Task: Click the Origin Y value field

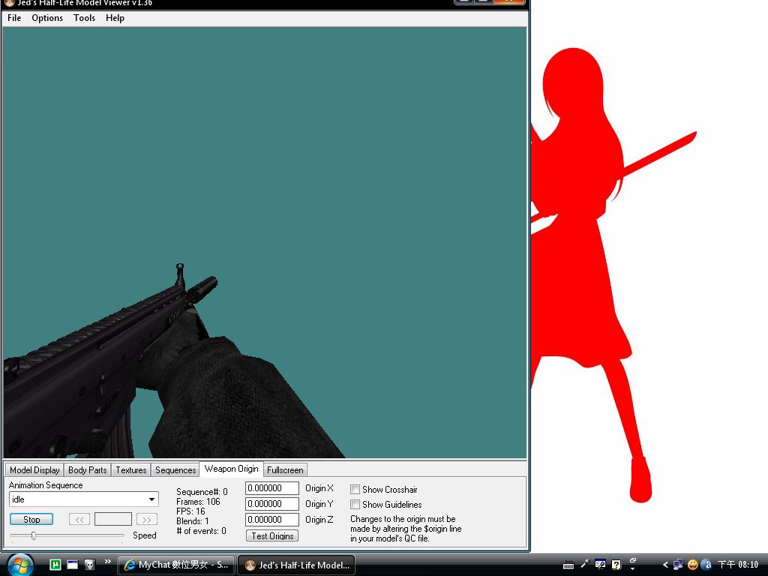Action: [x=271, y=504]
